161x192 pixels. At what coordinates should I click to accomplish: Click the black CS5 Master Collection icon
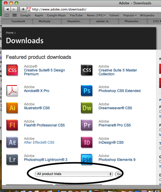coord(87,70)
